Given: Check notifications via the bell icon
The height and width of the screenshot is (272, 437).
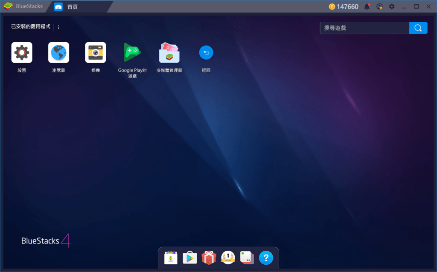Looking at the screenshot, I should tap(367, 6).
